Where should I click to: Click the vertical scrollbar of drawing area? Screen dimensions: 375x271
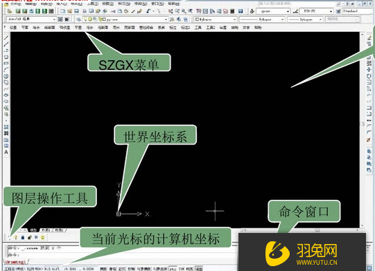pos(363,130)
